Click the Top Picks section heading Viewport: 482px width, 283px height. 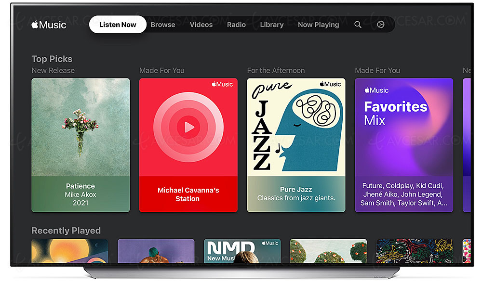[52, 59]
